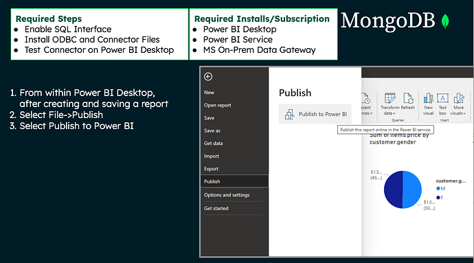Image resolution: width=474 pixels, height=263 pixels.
Task: Open Options and settings
Action: pyautogui.click(x=227, y=195)
